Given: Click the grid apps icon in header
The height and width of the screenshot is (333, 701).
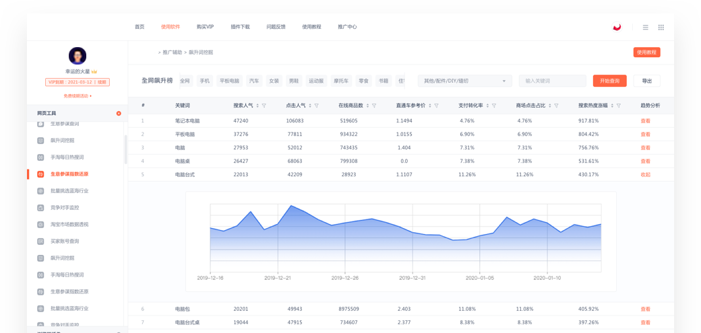Looking at the screenshot, I should click(661, 28).
